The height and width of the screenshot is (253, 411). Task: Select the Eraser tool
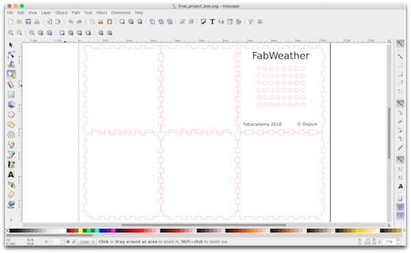click(x=11, y=194)
